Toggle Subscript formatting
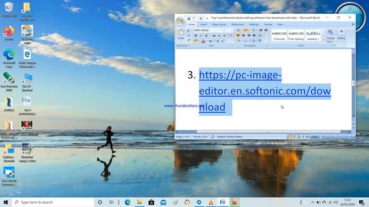Image resolution: width=369 pixels, height=207 pixels. click(219, 36)
